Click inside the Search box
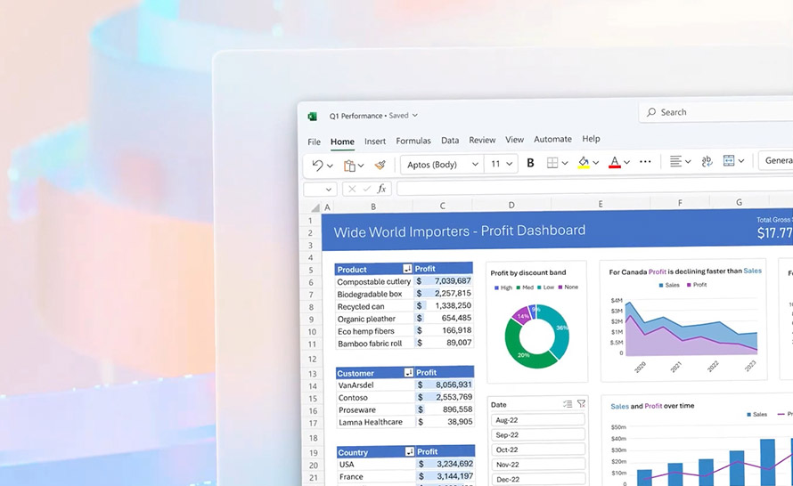 (x=716, y=112)
